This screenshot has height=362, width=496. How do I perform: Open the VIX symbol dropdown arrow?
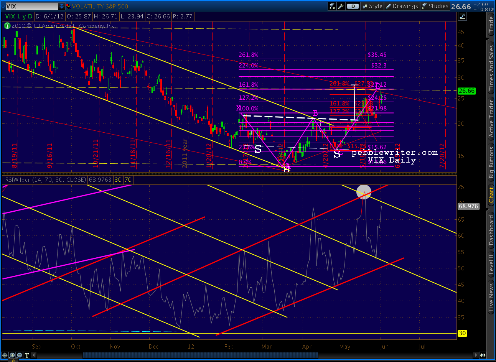[62, 6]
